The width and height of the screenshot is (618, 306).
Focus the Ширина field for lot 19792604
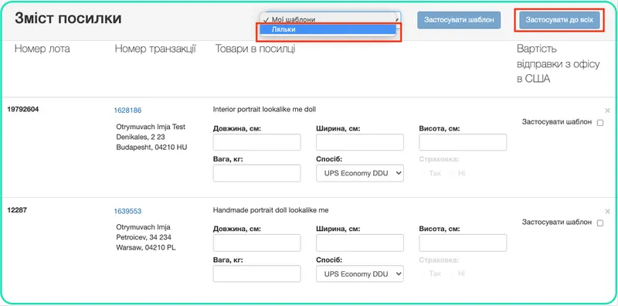(x=360, y=142)
